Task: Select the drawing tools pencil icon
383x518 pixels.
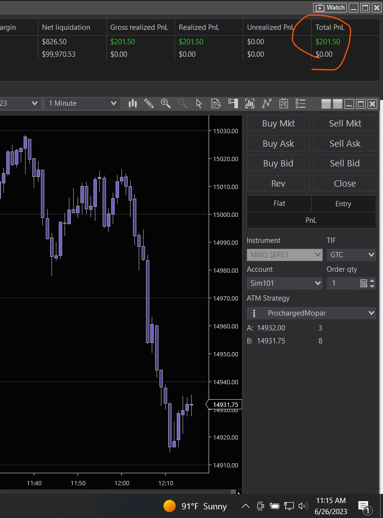Action: [149, 103]
